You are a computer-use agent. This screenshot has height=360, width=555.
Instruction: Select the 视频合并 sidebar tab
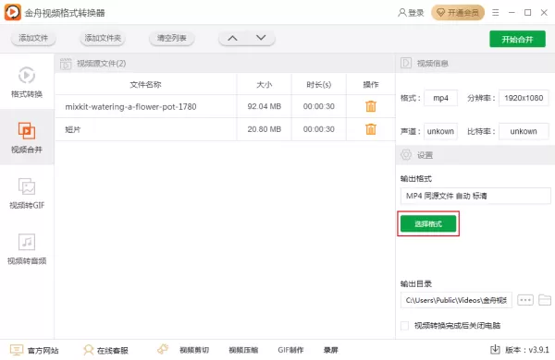pyautogui.click(x=27, y=137)
